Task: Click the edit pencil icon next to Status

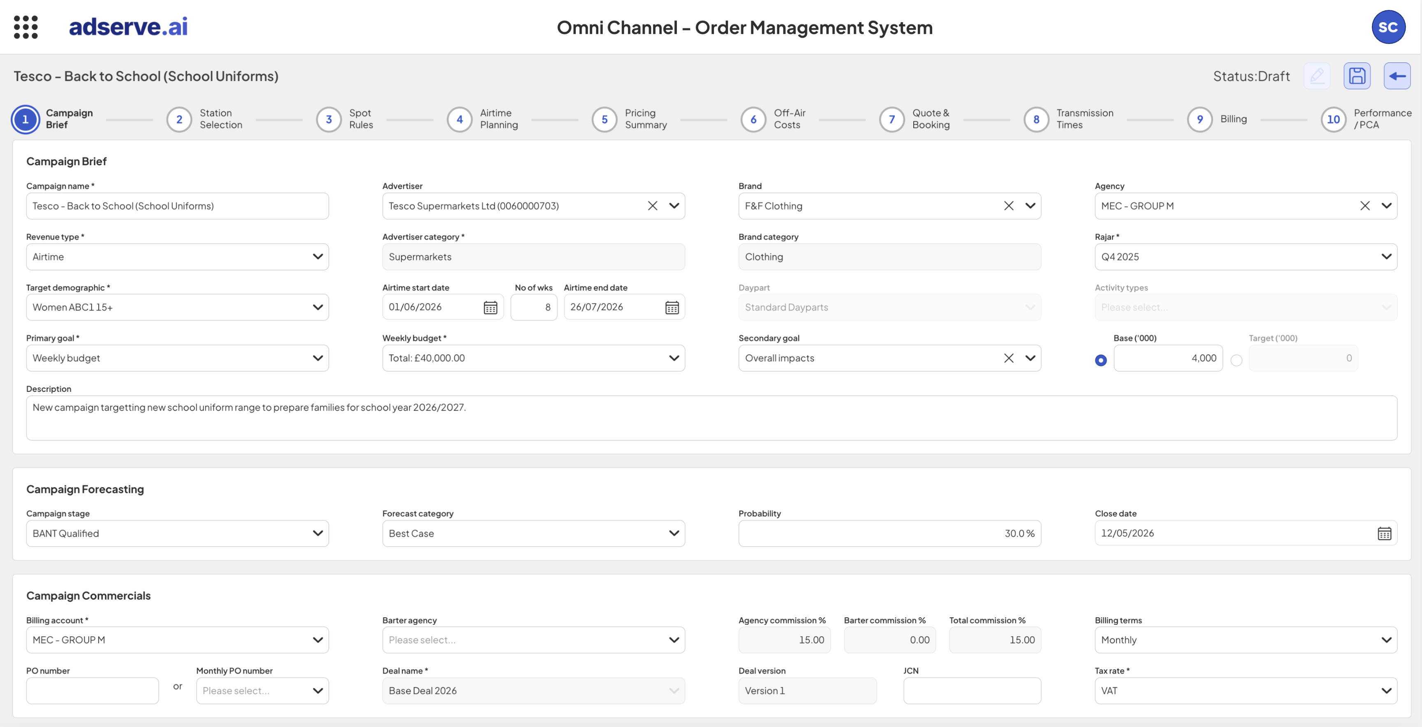Action: pos(1317,76)
